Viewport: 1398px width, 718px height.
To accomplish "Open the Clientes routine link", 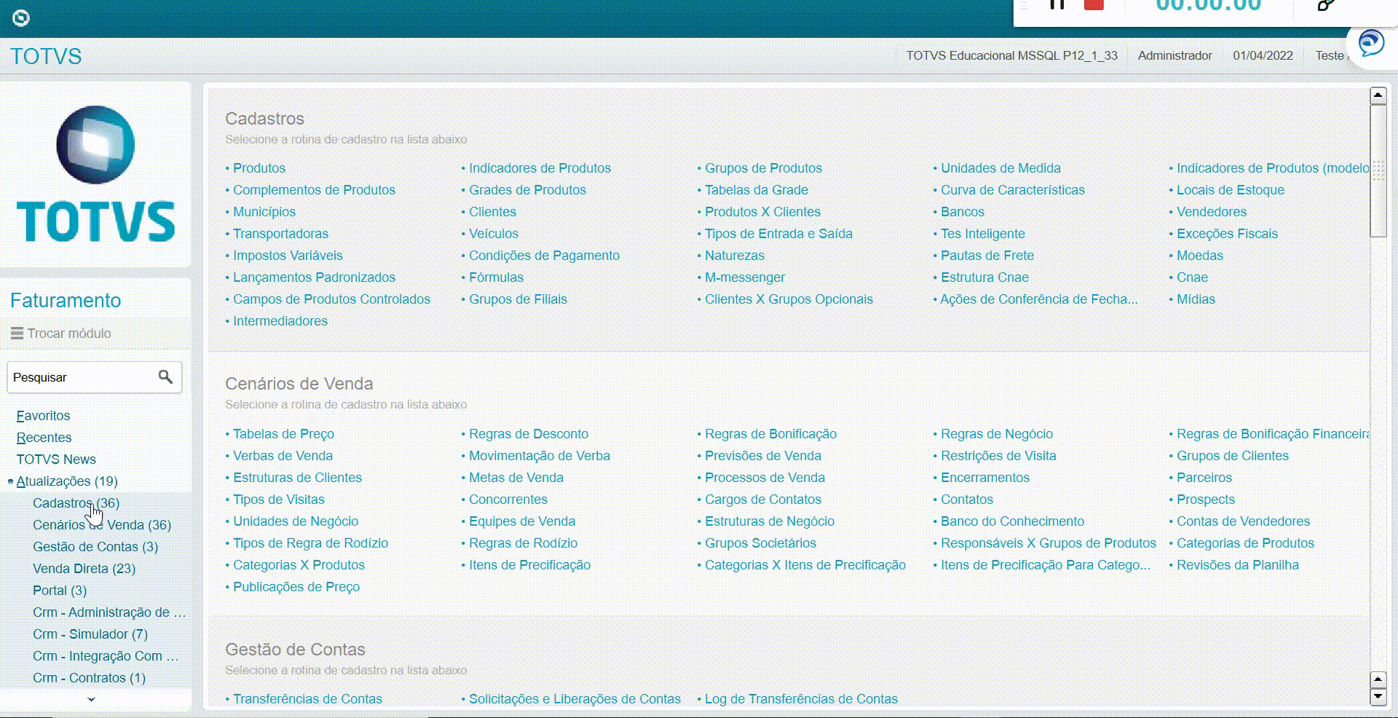I will 492,212.
